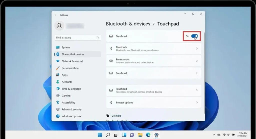Expand the Touchpad row chevron above the gap
Viewport: 256px width, 139px height.
(197, 73)
